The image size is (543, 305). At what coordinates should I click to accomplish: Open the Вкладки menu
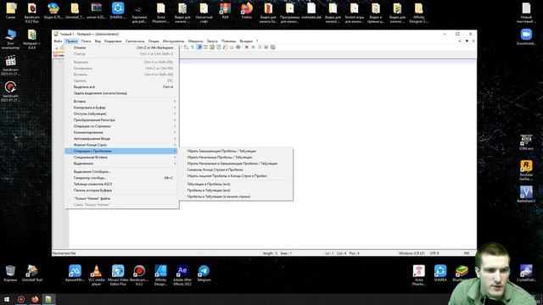pyautogui.click(x=246, y=42)
